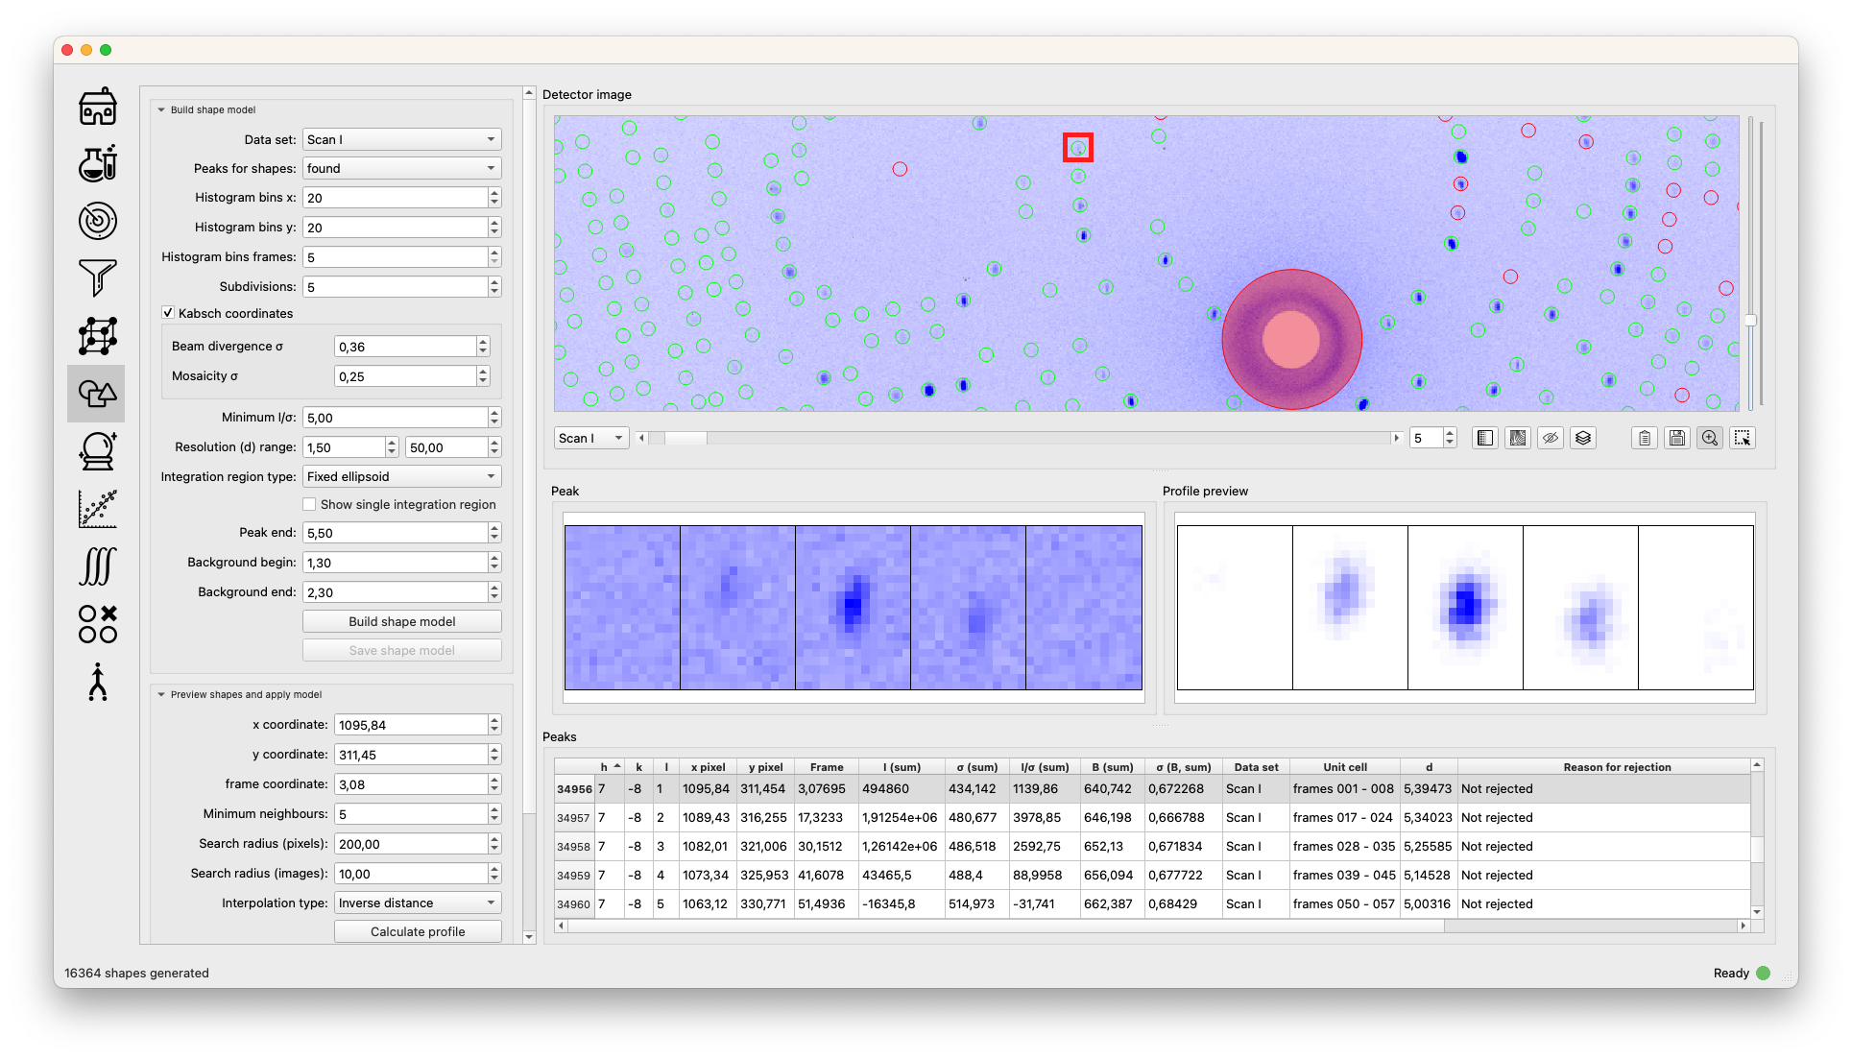The height and width of the screenshot is (1059, 1852).
Task: Open the filter funnel panel
Action: point(97,278)
